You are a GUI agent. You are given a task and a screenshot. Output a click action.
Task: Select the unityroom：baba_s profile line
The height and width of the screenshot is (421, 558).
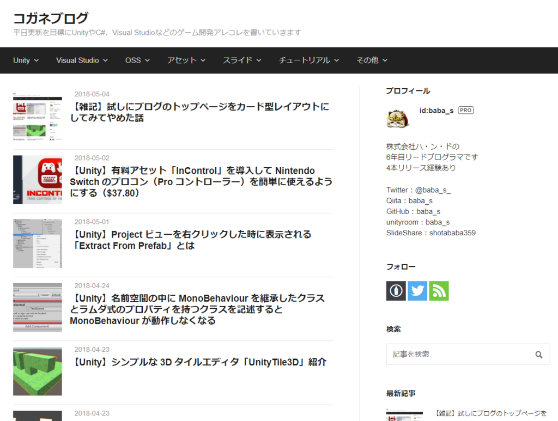[418, 222]
